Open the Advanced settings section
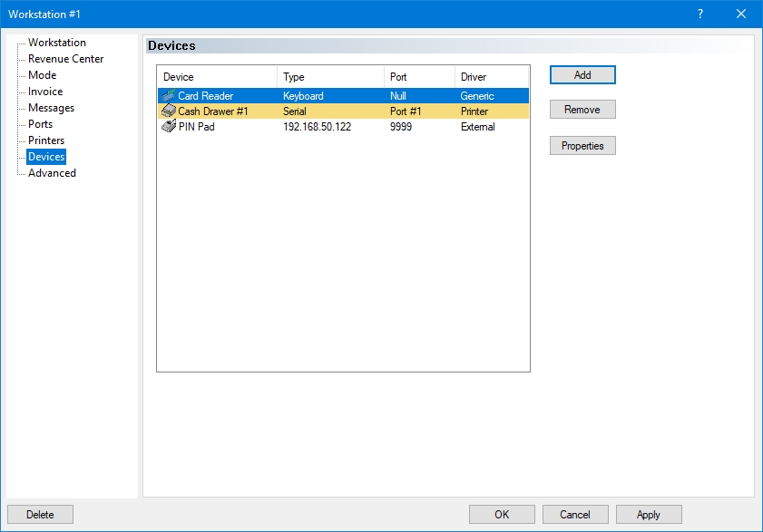The height and width of the screenshot is (532, 763). point(52,173)
